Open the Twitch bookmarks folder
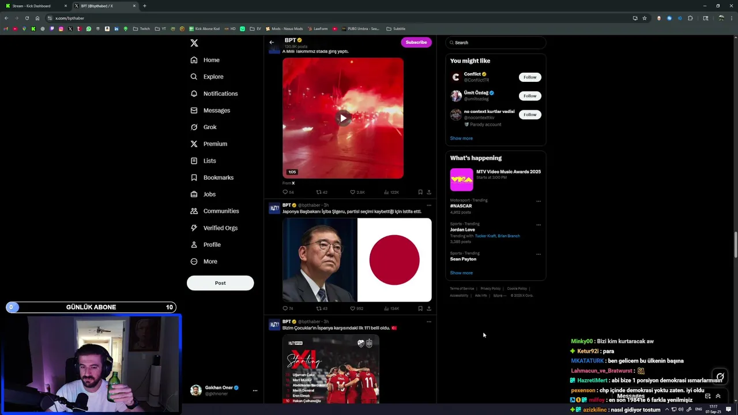The image size is (738, 415). tap(141, 29)
